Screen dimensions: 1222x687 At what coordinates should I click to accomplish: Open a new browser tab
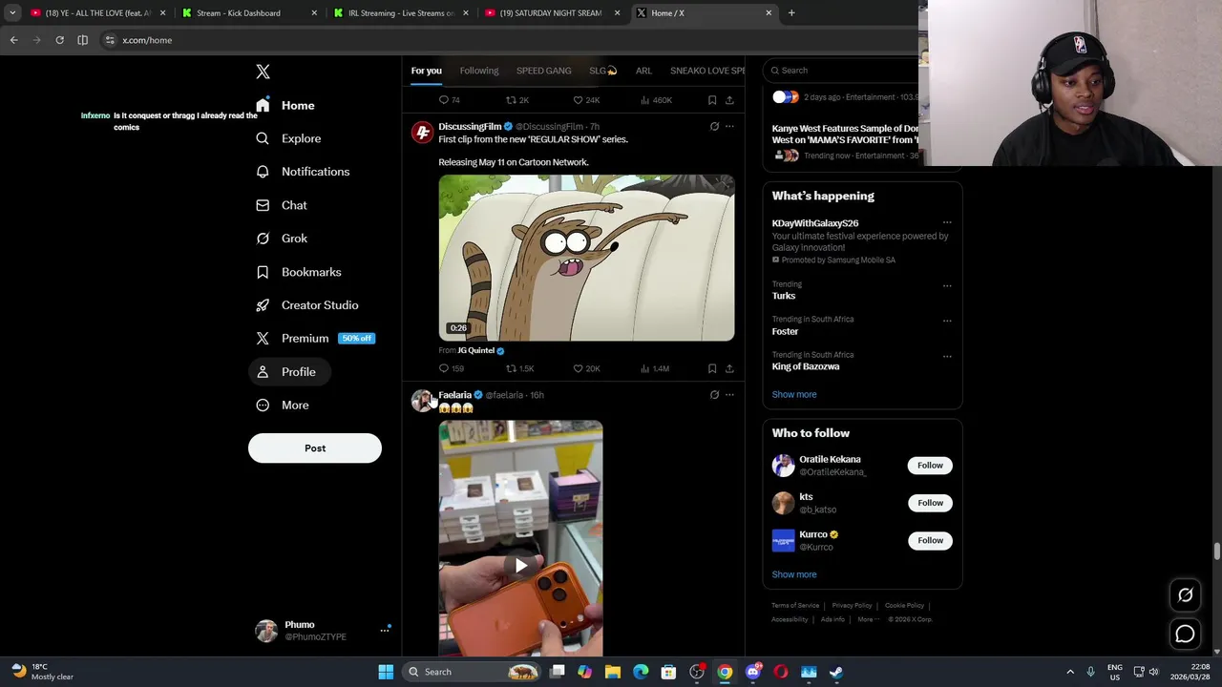(x=791, y=13)
